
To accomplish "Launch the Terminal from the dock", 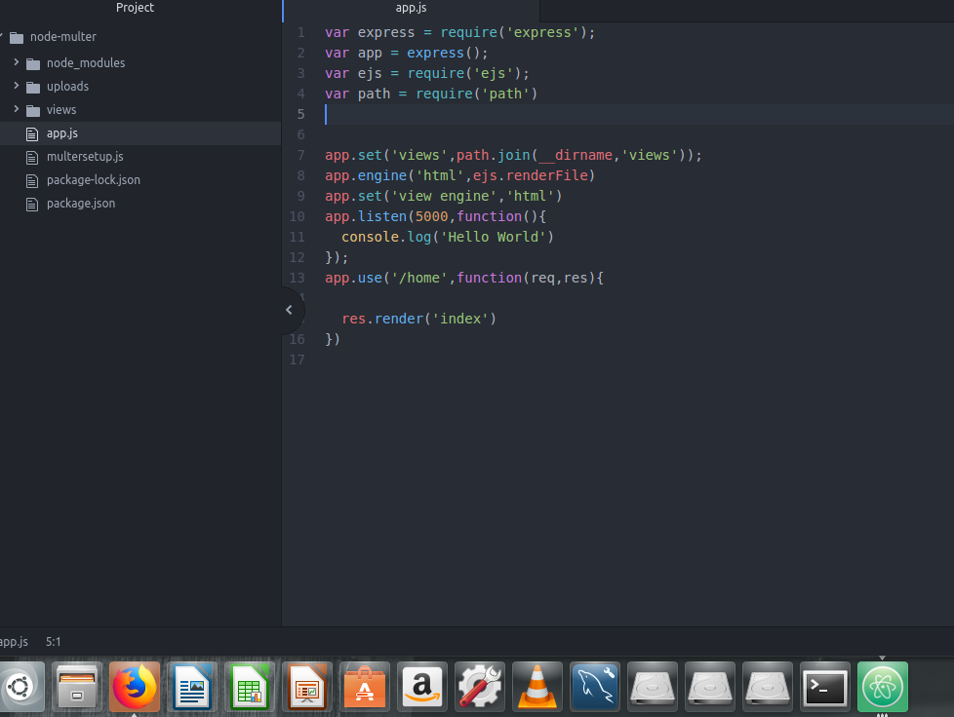I will pyautogui.click(x=824, y=687).
